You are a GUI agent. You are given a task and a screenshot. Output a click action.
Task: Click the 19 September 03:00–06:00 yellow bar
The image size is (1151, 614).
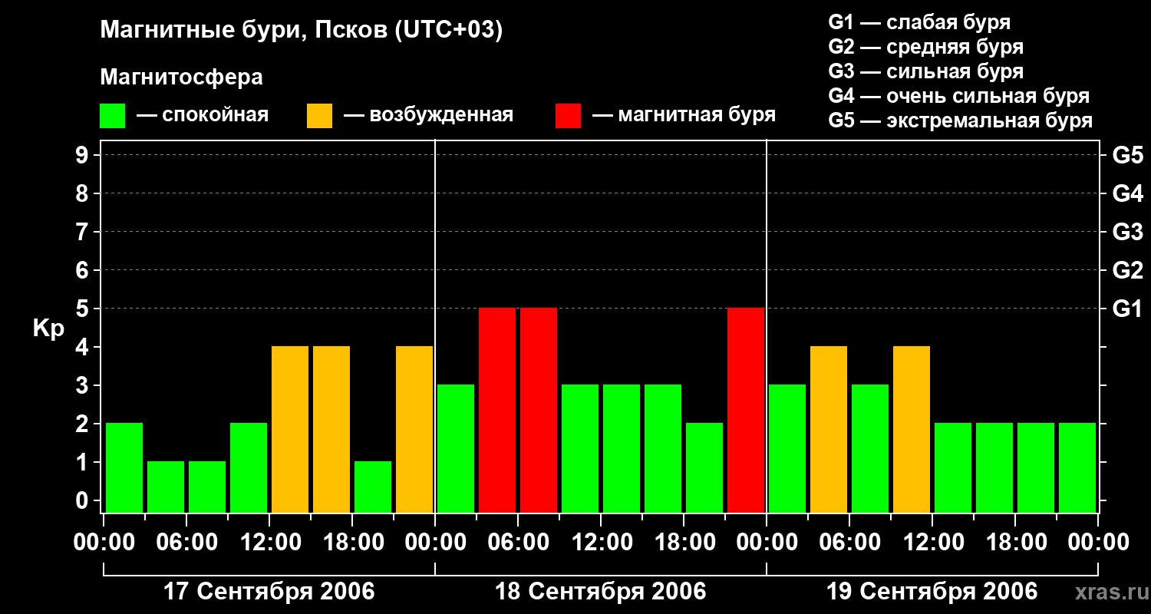click(829, 429)
